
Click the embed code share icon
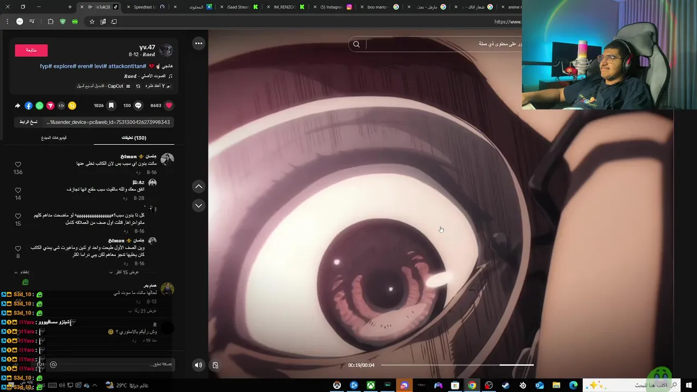pos(61,106)
